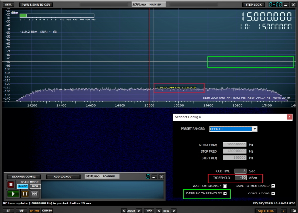Toggle the SAVE TO MEM PANEL checkbox

[273, 186]
